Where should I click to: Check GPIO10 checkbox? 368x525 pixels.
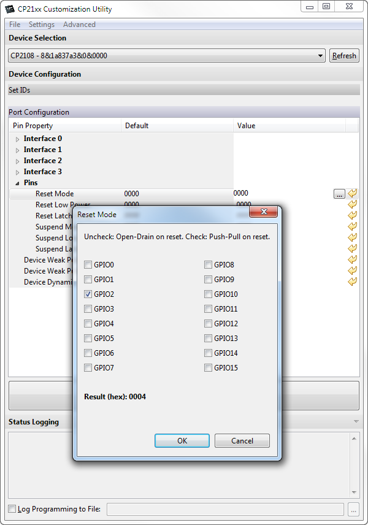click(209, 294)
